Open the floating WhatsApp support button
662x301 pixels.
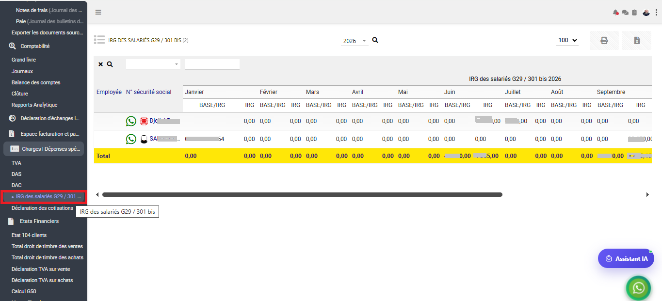[639, 288]
